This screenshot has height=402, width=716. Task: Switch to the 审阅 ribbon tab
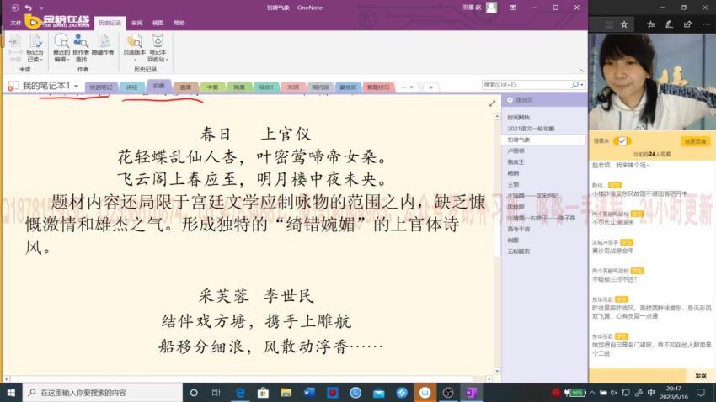(x=136, y=24)
